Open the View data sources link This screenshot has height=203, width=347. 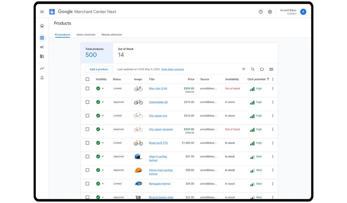point(172,69)
